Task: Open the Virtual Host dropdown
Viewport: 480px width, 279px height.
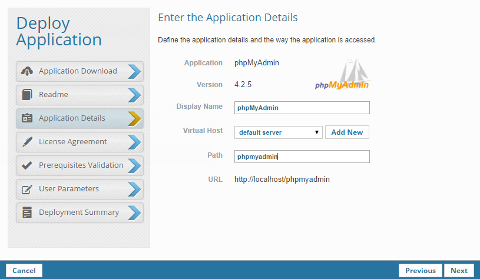Action: 279,132
